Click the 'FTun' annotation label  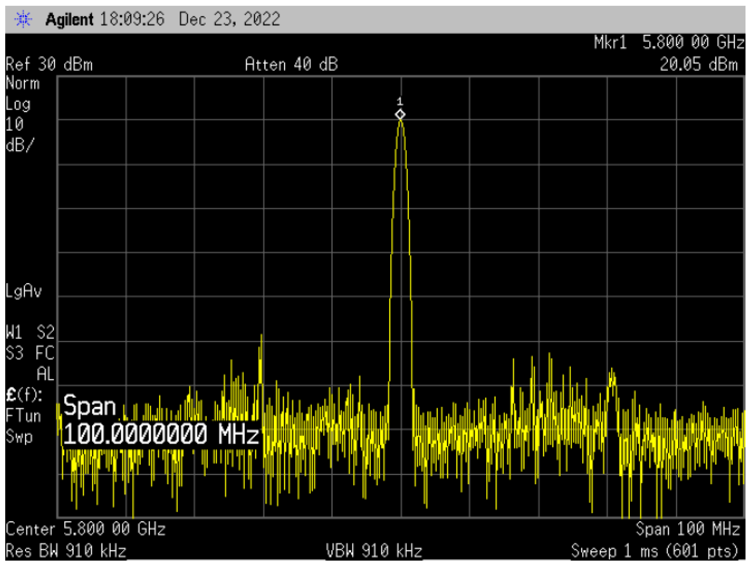tap(23, 416)
